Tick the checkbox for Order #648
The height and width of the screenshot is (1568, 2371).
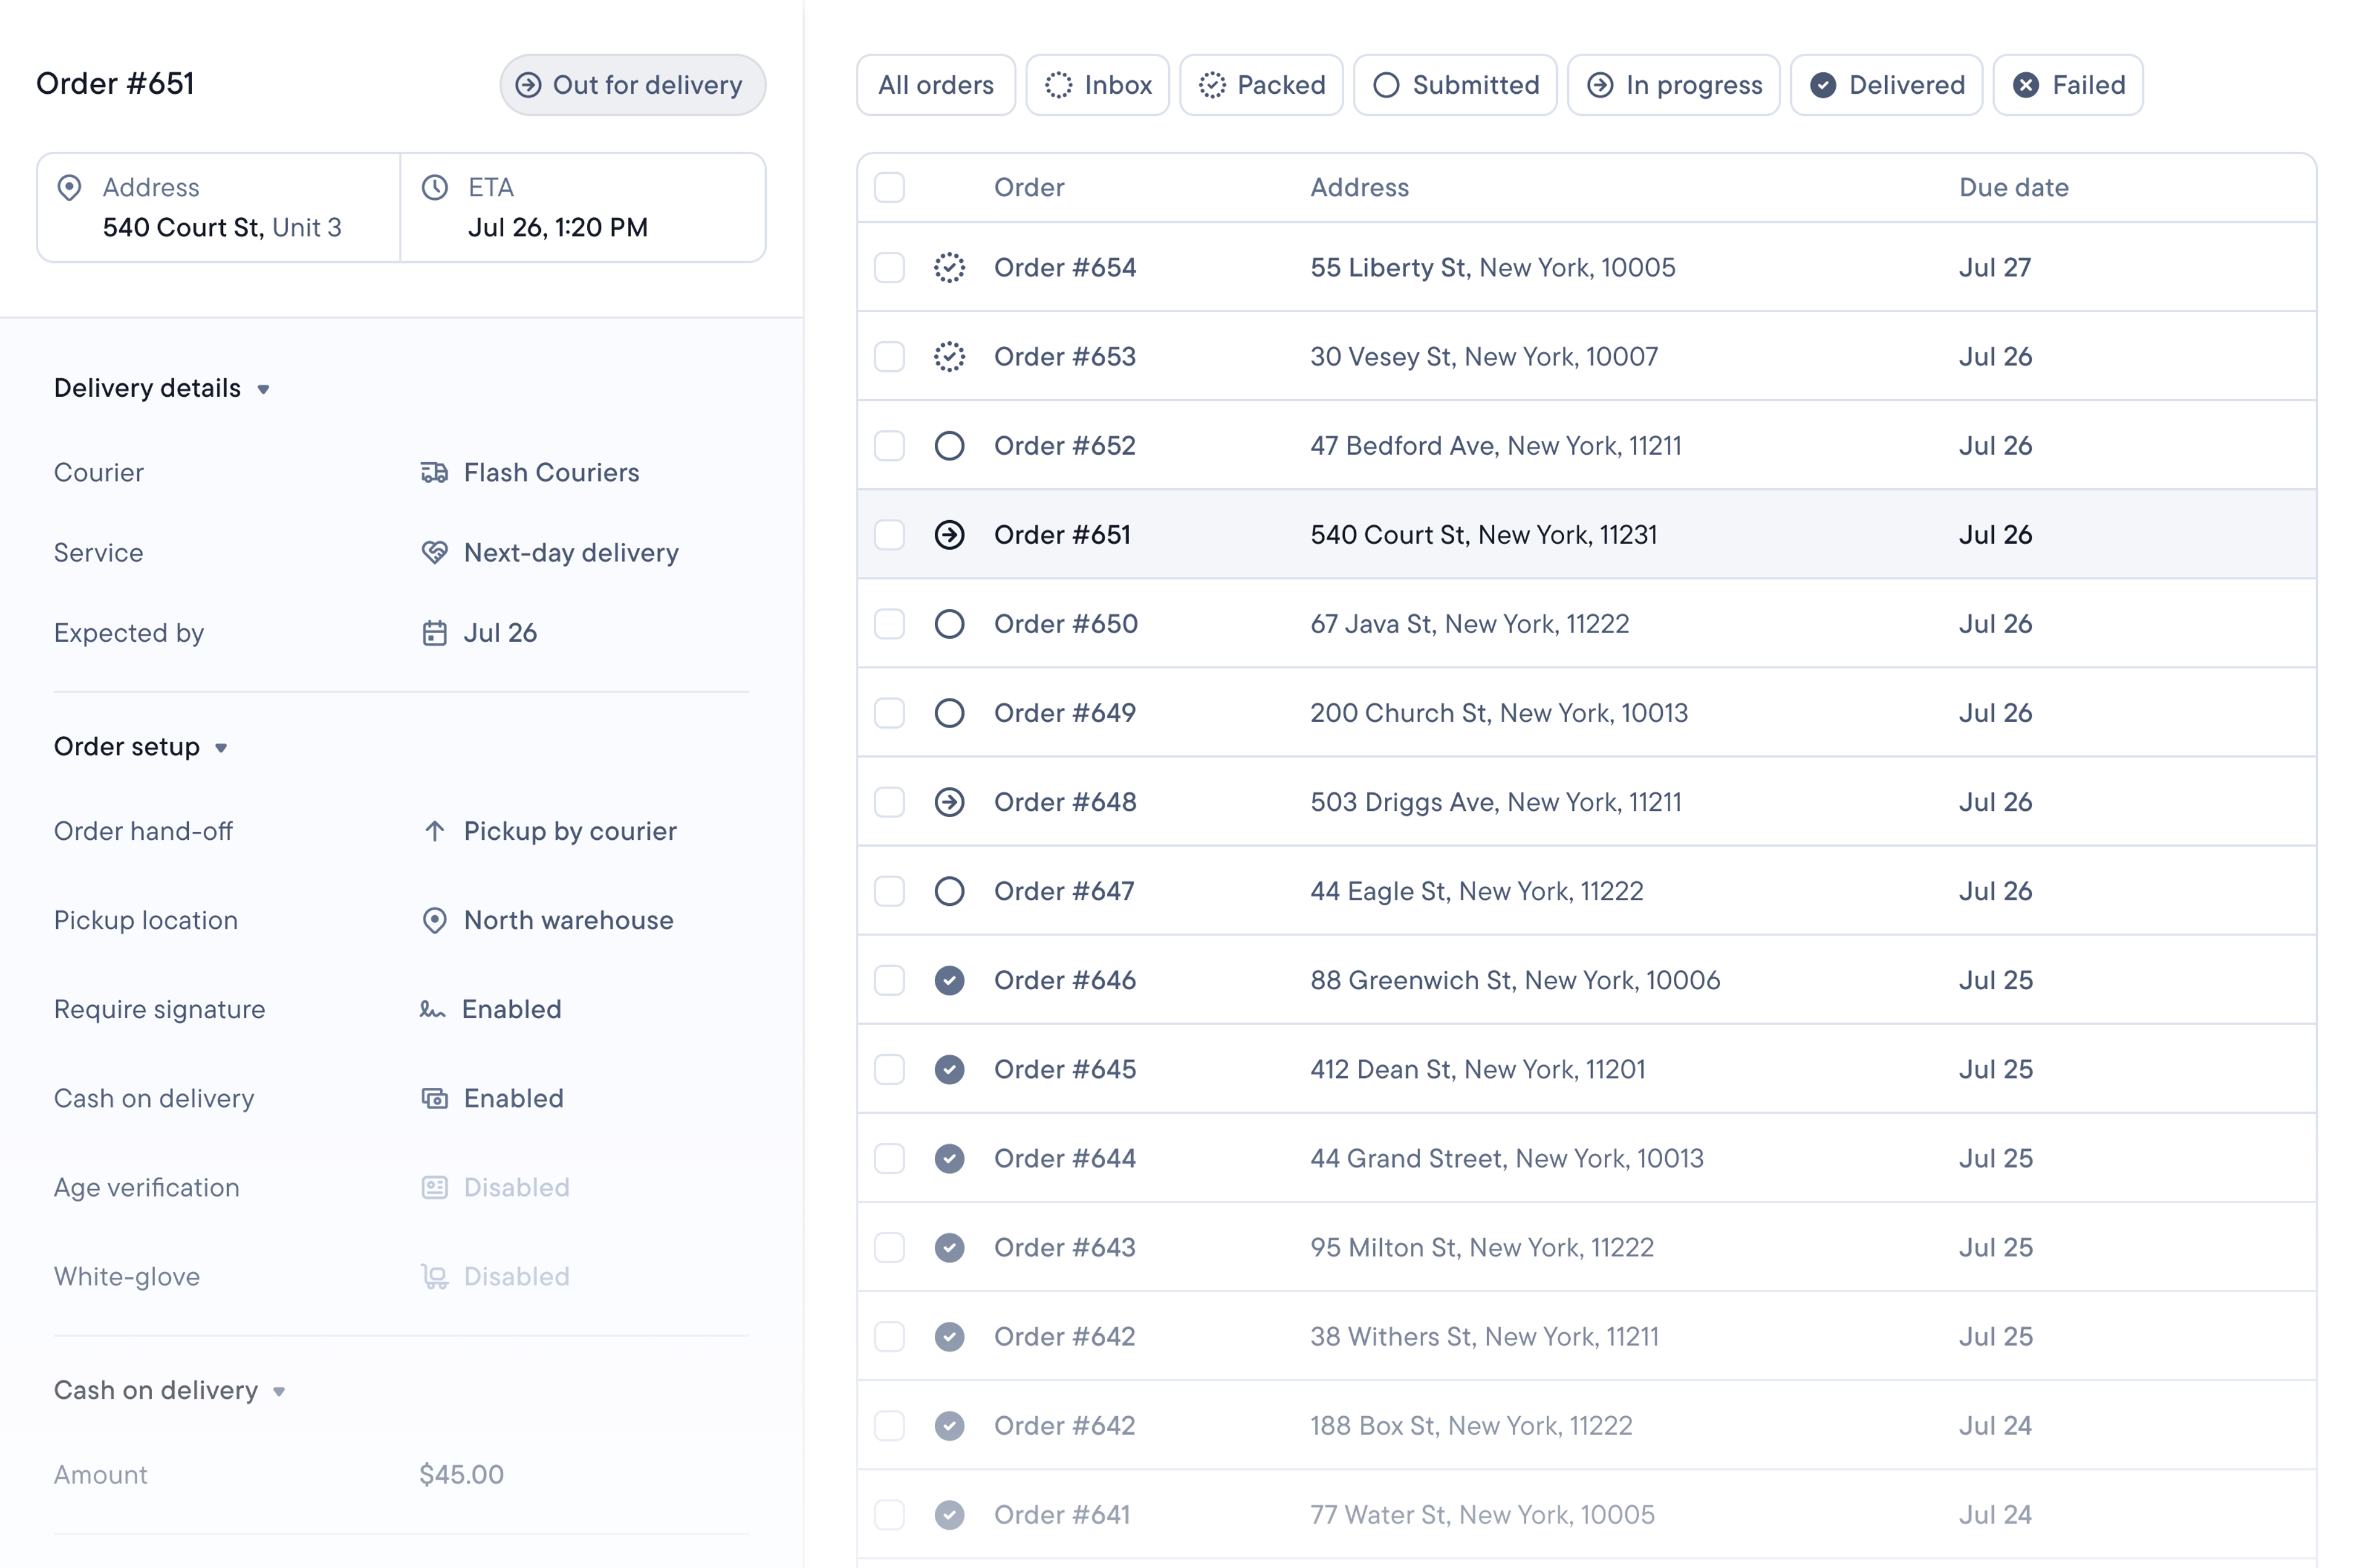pyautogui.click(x=889, y=802)
